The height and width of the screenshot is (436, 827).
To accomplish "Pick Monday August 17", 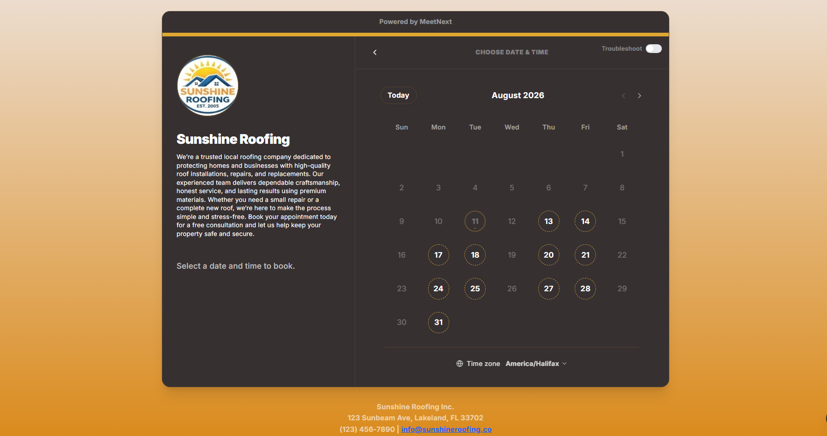I will tap(439, 255).
